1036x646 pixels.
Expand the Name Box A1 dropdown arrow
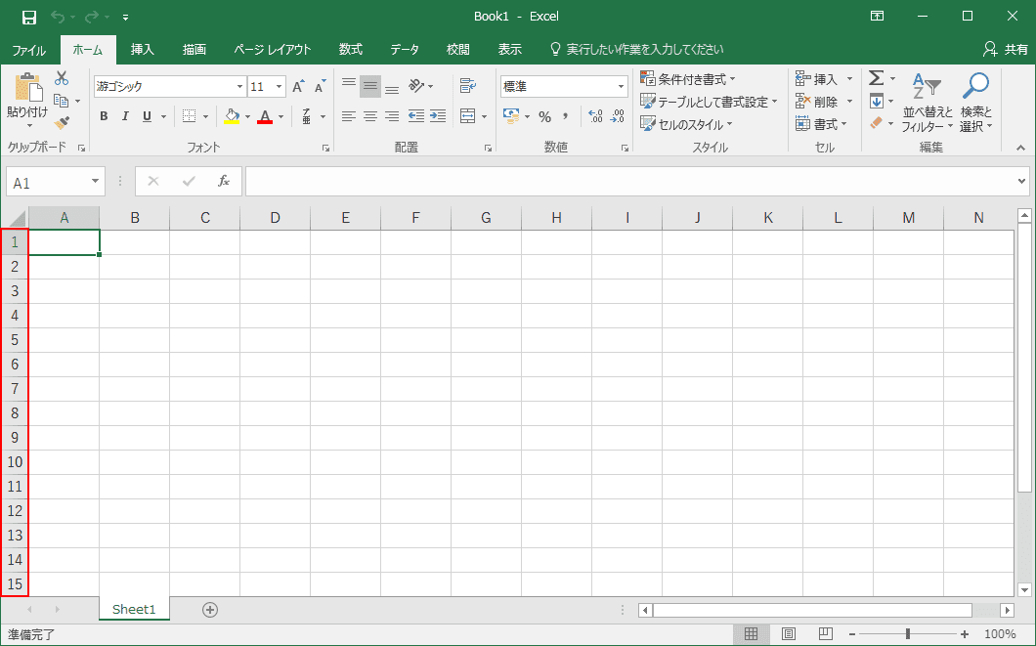(95, 181)
